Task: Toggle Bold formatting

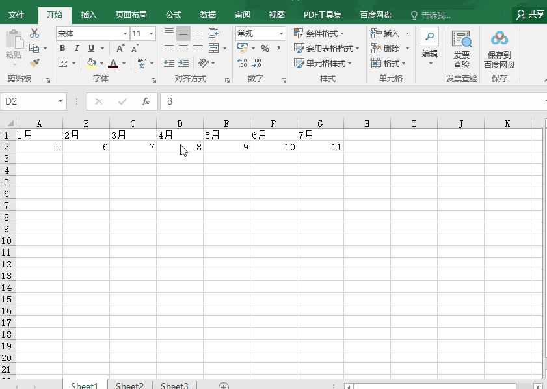Action: [x=62, y=48]
